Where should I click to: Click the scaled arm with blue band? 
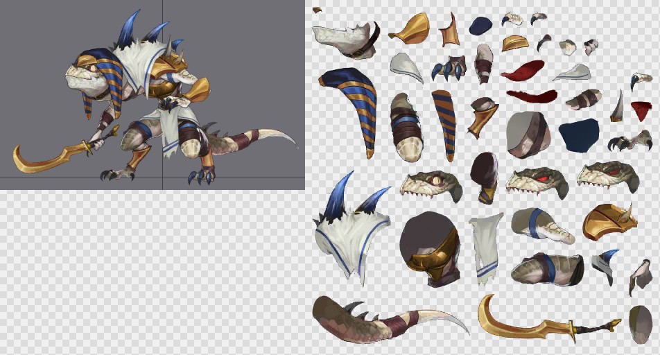[543, 224]
